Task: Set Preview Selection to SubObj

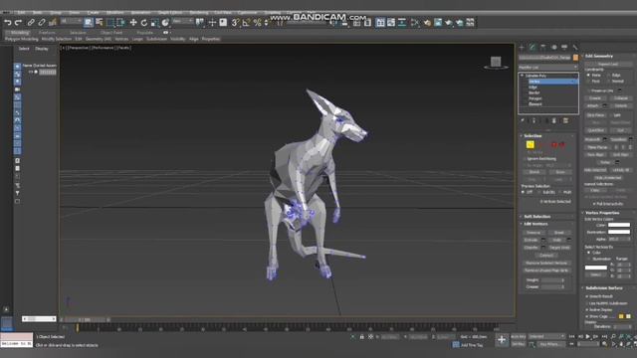Action: (539, 192)
